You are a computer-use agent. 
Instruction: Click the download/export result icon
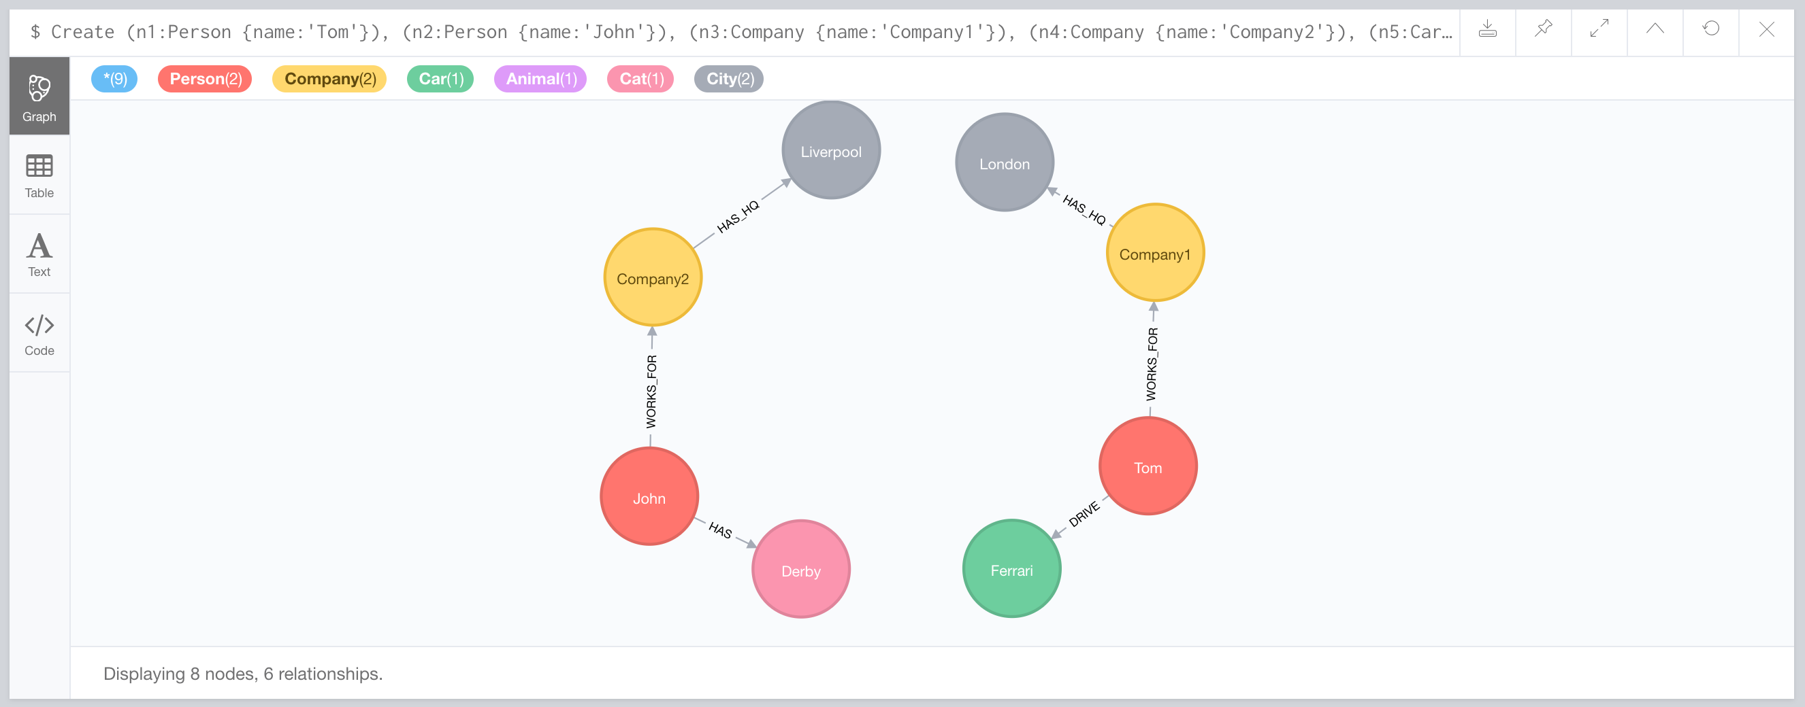tap(1487, 29)
